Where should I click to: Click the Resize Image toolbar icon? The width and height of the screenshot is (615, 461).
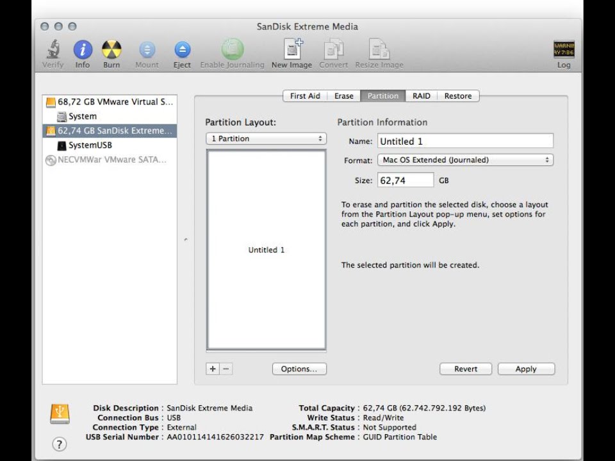coord(379,49)
